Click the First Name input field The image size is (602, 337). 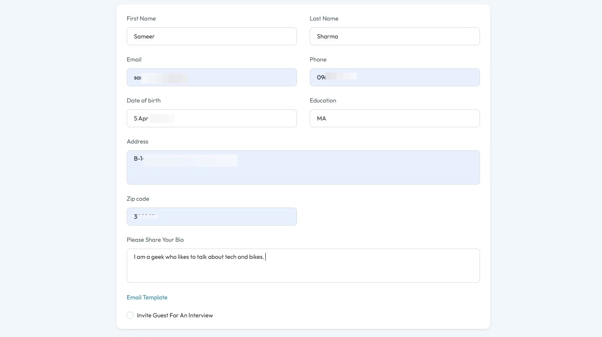[212, 36]
